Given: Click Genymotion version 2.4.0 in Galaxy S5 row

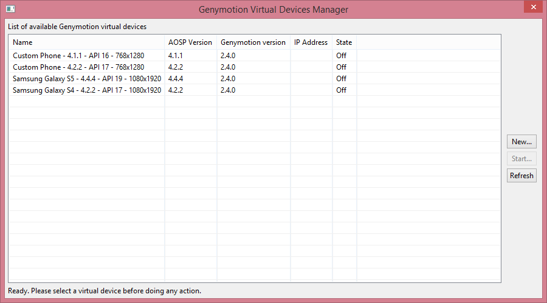Looking at the screenshot, I should (228, 79).
